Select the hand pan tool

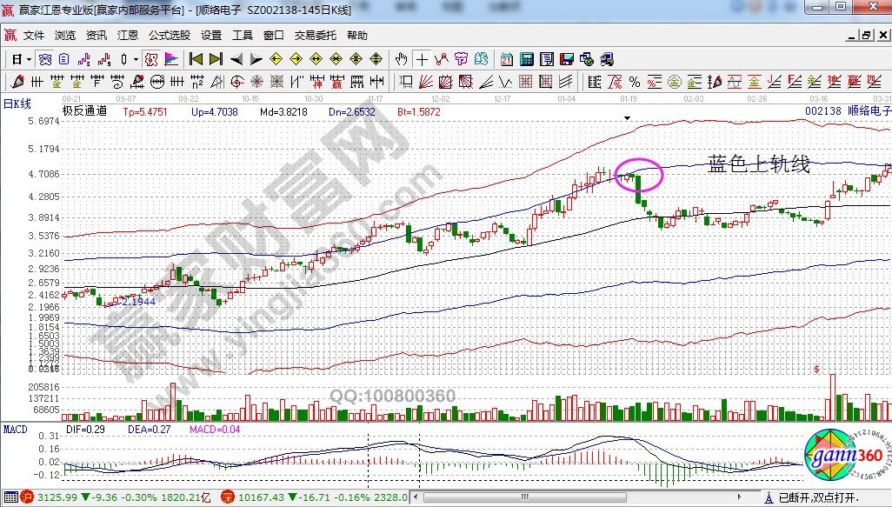(401, 59)
